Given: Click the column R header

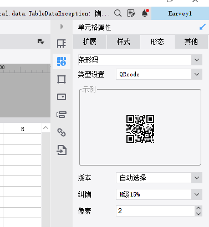Looking at the screenshot, I should pos(22,129).
